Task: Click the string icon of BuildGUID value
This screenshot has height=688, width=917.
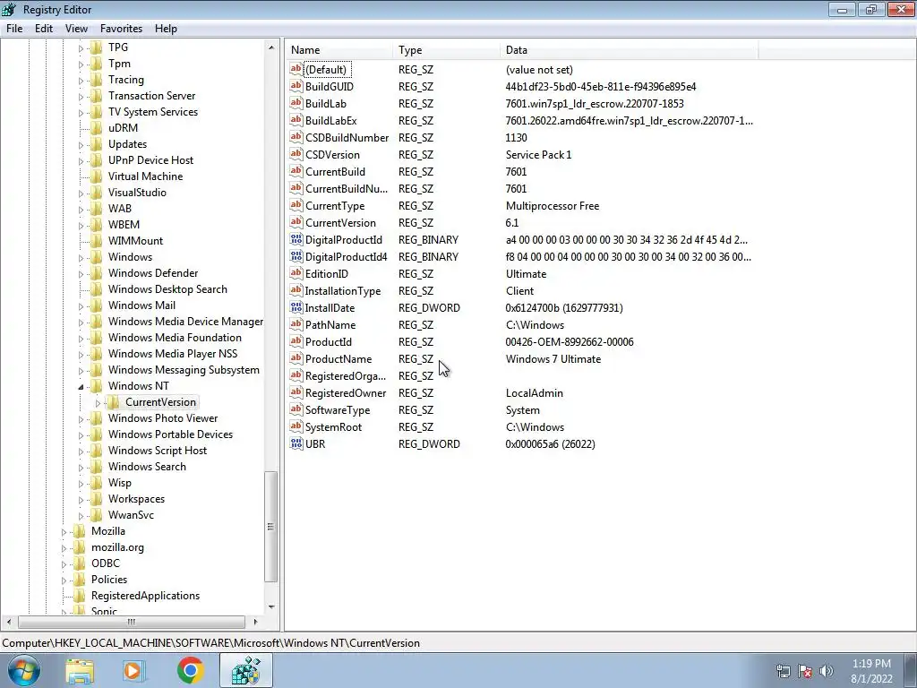Action: point(296,86)
